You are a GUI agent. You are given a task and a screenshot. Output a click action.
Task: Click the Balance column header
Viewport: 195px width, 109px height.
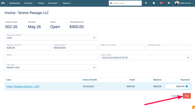(157, 80)
